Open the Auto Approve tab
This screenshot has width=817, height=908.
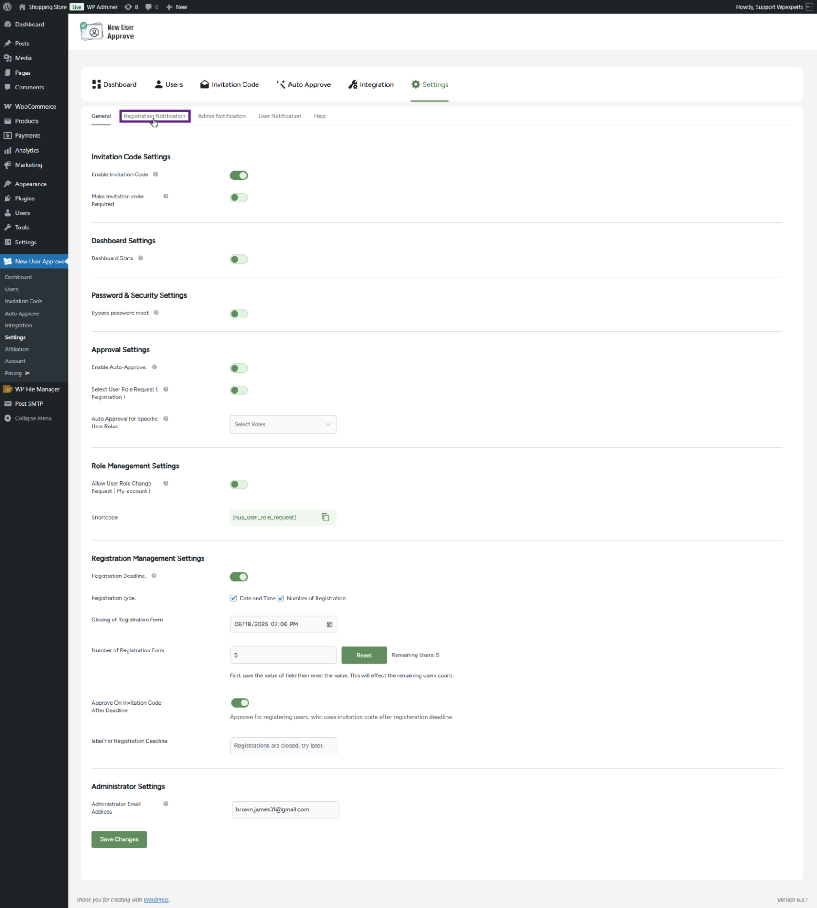pos(304,84)
